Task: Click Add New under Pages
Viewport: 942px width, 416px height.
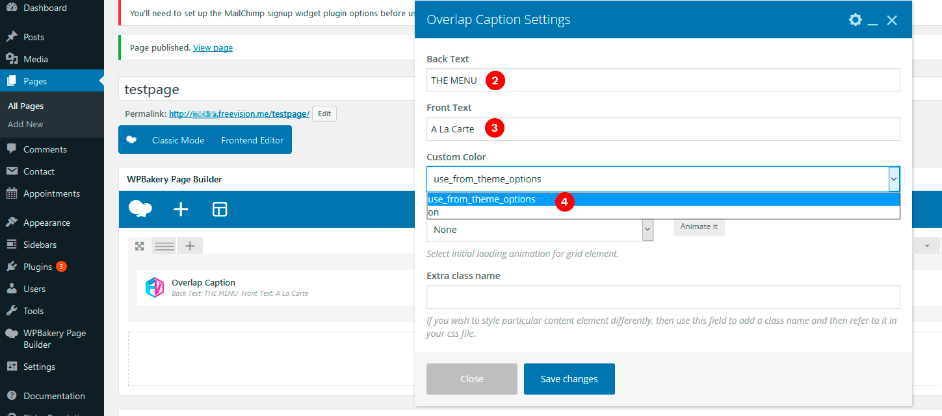Action: coord(25,124)
